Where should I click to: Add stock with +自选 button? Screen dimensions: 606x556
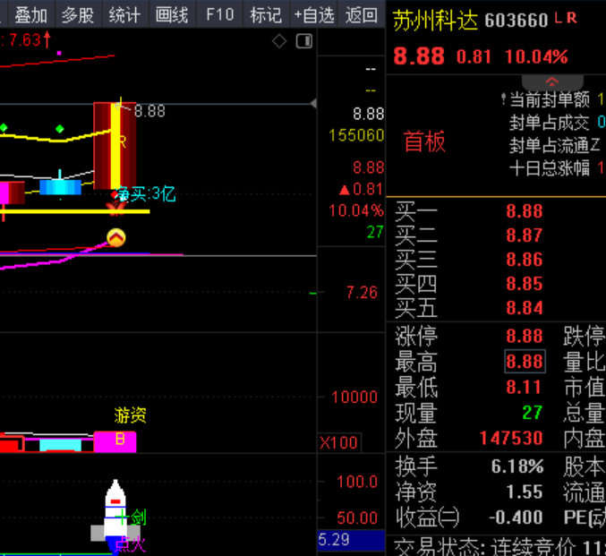[x=314, y=14]
